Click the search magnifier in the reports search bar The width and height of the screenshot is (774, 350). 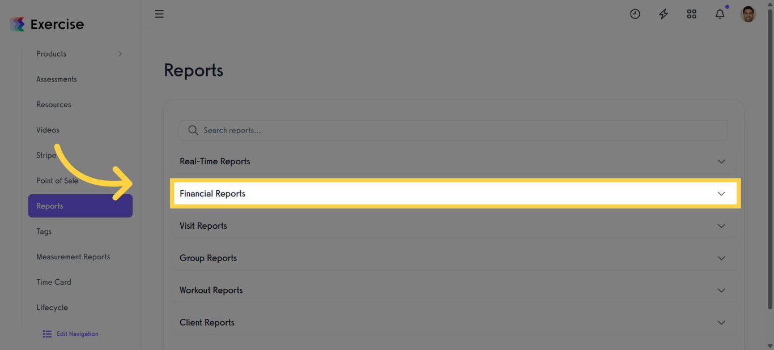click(193, 130)
